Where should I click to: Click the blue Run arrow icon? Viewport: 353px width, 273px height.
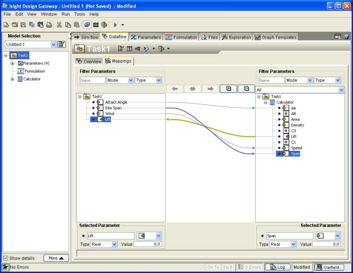coord(115,25)
